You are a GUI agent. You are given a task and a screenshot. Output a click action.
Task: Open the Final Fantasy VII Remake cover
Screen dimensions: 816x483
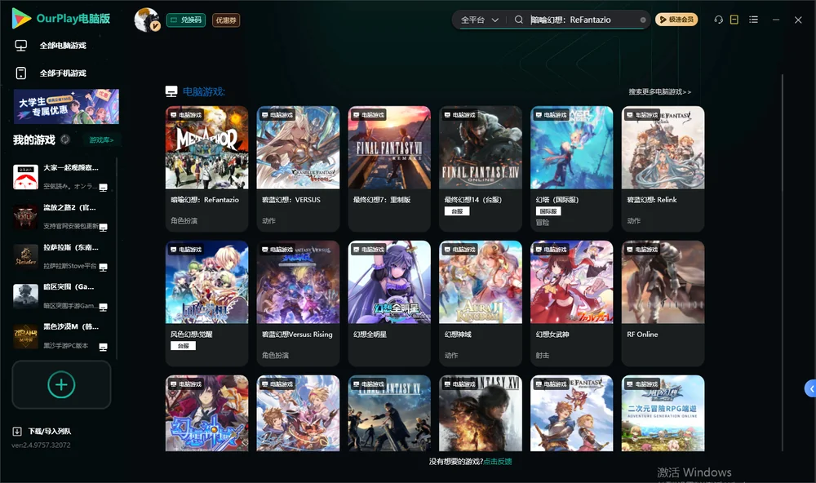(389, 148)
